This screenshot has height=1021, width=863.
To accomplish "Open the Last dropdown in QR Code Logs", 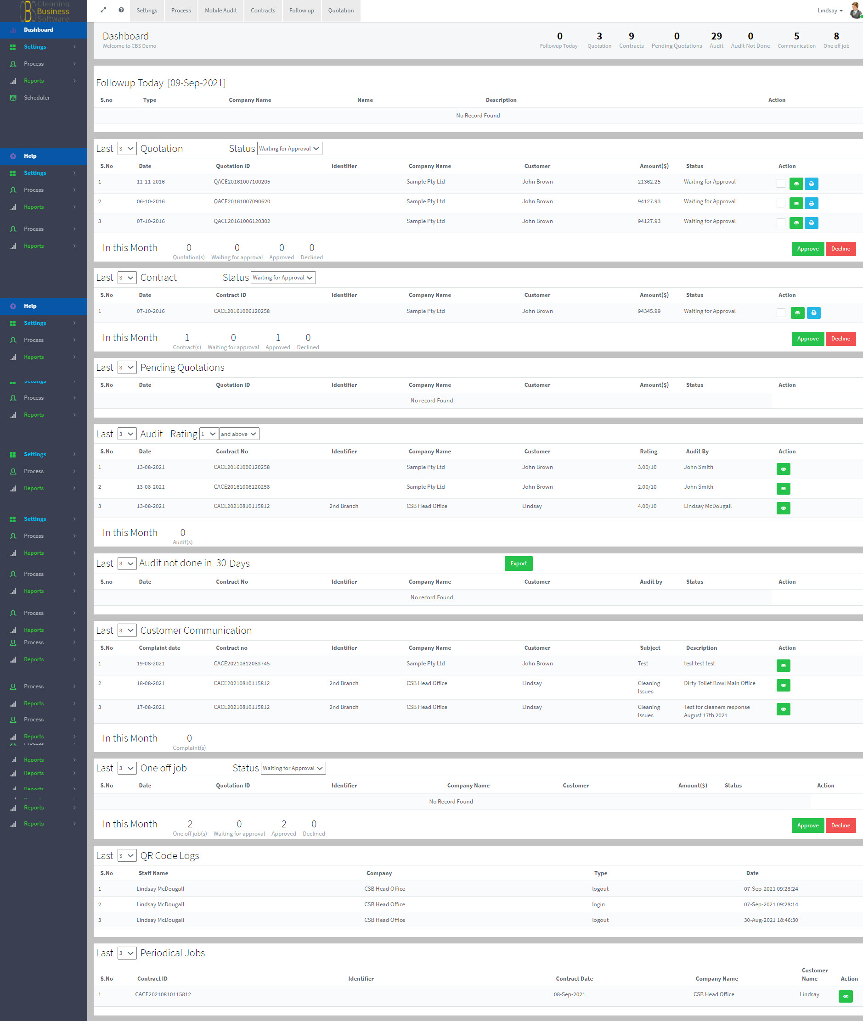I will [127, 856].
